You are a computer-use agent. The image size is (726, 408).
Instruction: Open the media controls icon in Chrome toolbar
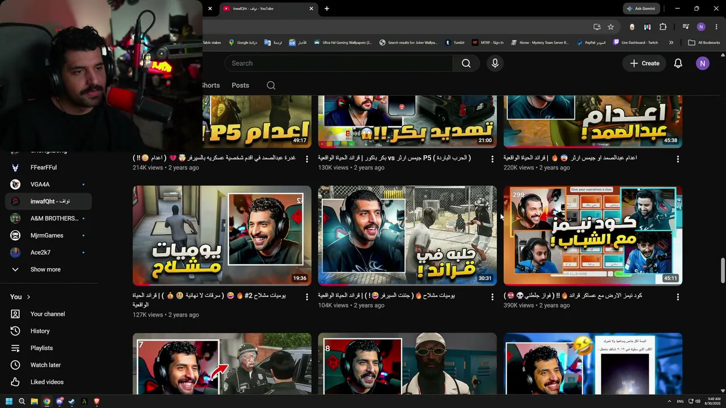[x=686, y=27]
